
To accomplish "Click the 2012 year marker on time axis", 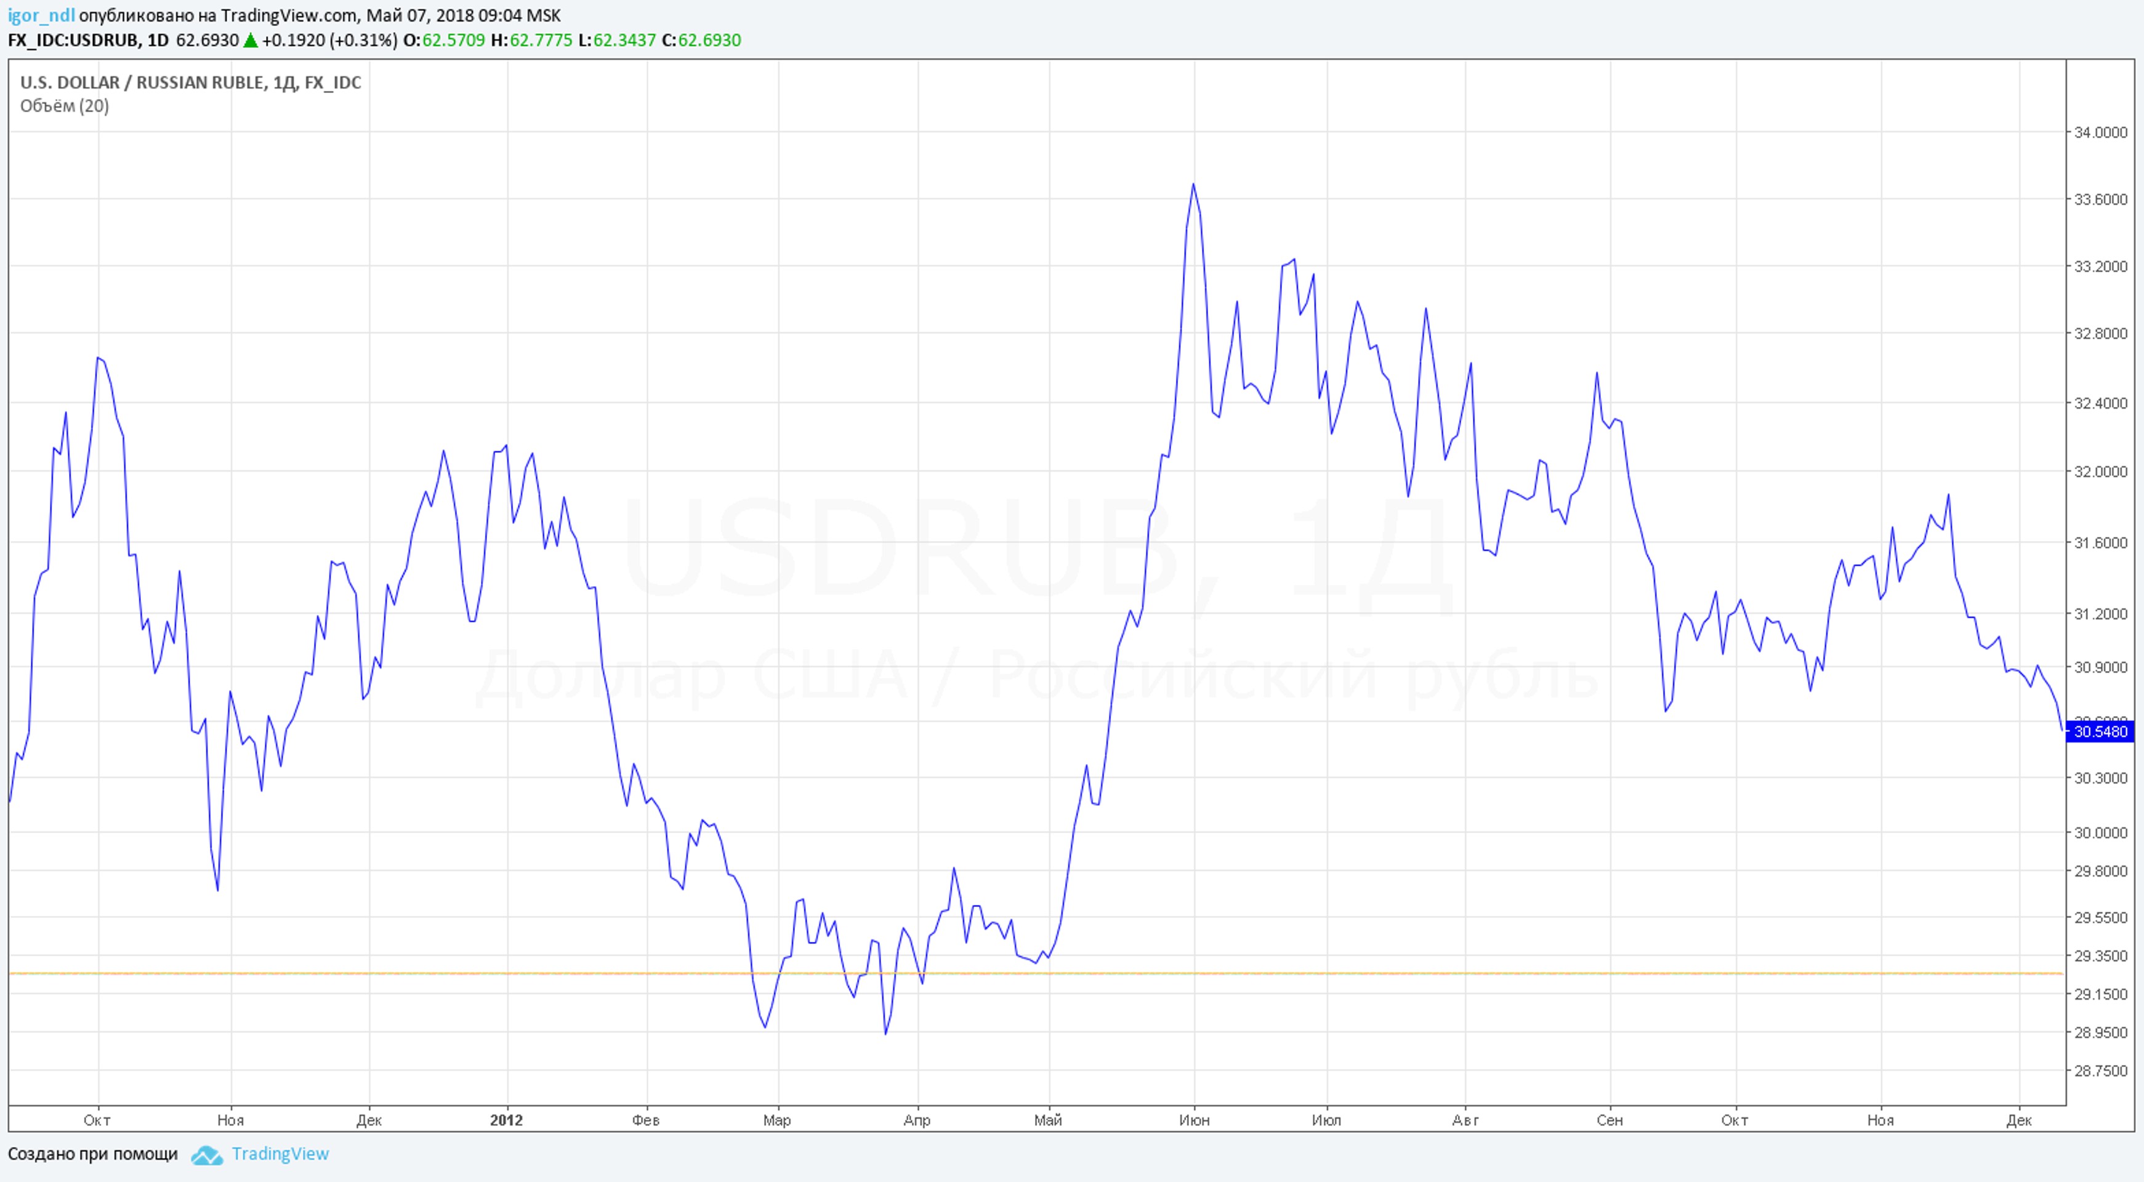I will click(x=506, y=1120).
